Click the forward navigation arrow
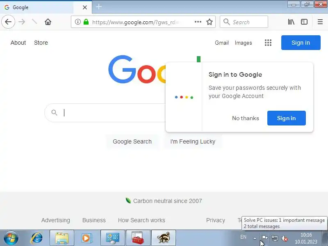Image resolution: width=328 pixels, height=246 pixels. [22, 22]
